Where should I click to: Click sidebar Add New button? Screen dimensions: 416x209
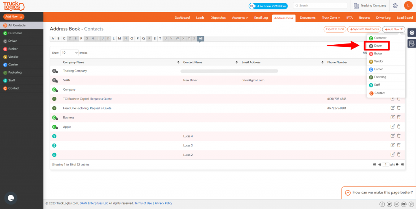tap(14, 17)
